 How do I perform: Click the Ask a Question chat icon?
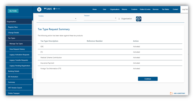click(171, 93)
